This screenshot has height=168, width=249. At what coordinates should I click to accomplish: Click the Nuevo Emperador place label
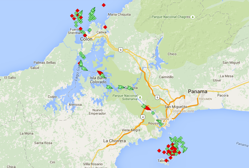click(x=97, y=112)
